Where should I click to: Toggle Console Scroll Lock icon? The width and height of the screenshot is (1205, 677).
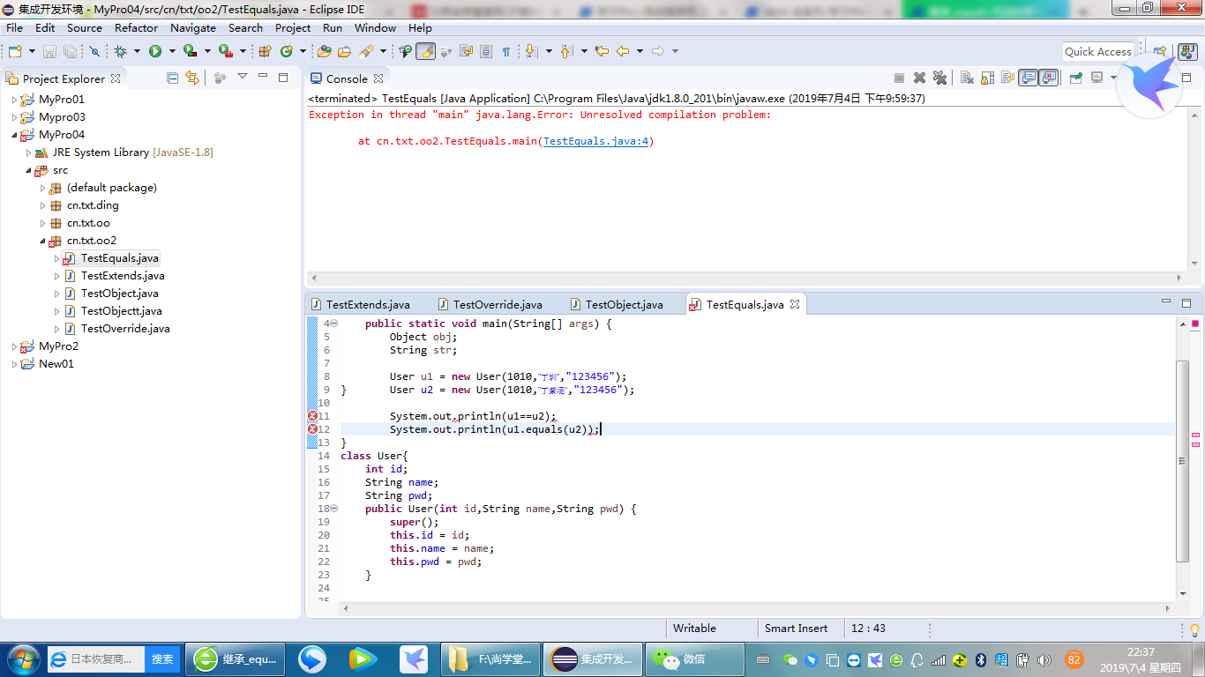(x=987, y=78)
